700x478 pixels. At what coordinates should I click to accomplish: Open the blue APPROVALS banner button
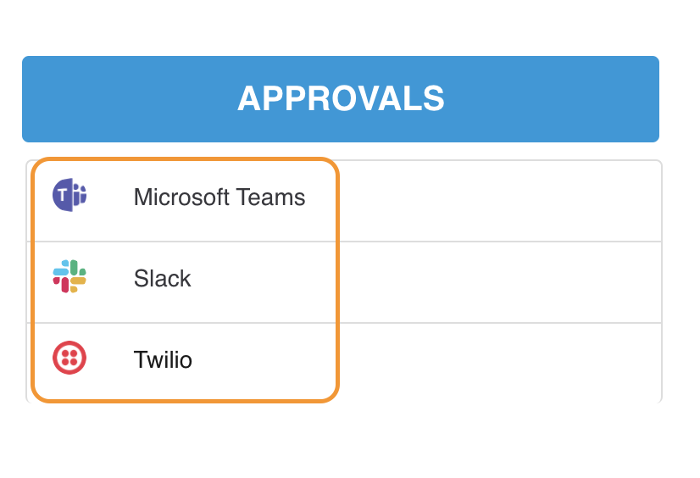tap(341, 99)
